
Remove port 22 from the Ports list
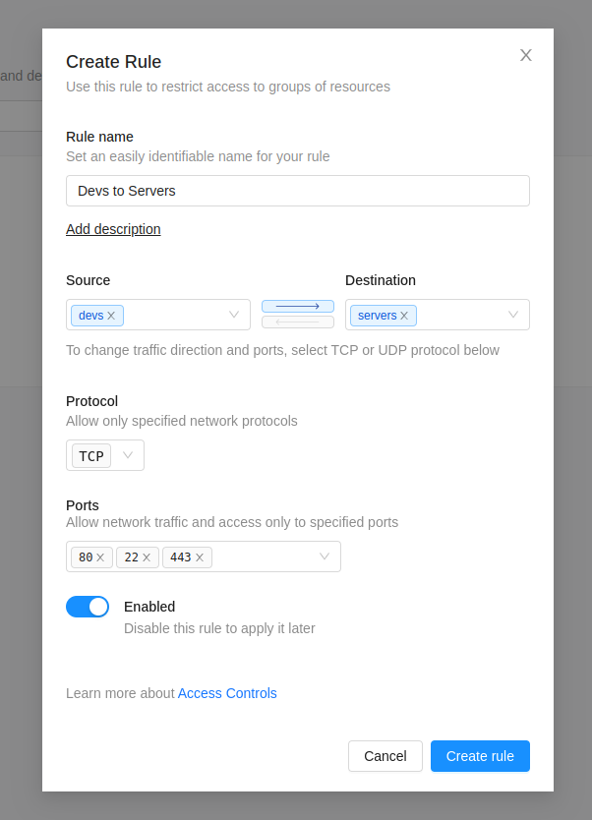147,557
